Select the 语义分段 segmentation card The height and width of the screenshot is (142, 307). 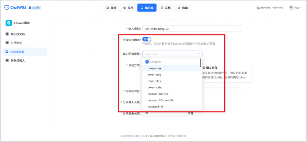[227, 72]
